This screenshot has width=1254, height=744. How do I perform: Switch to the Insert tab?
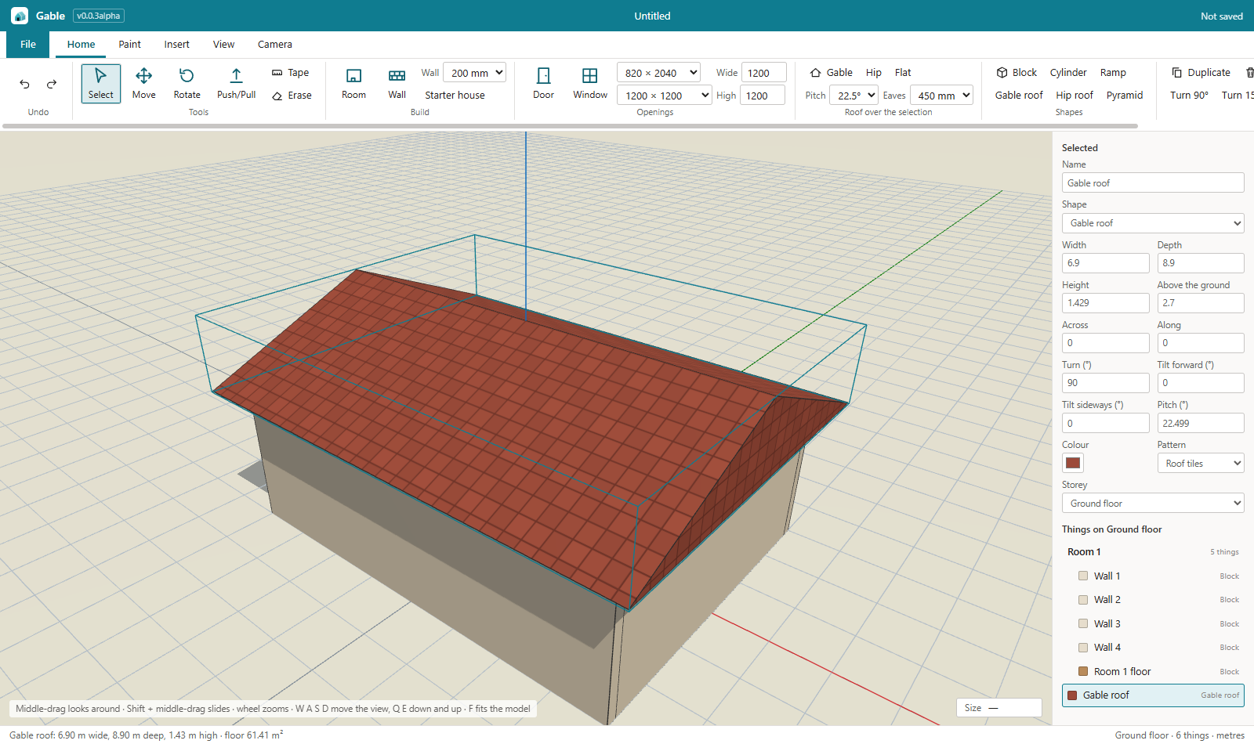coord(177,45)
